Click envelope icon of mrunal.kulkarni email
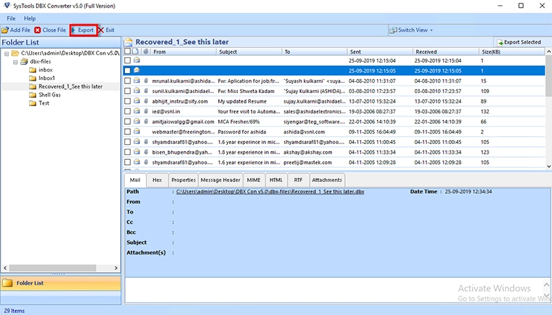552x315 pixels. (137, 81)
